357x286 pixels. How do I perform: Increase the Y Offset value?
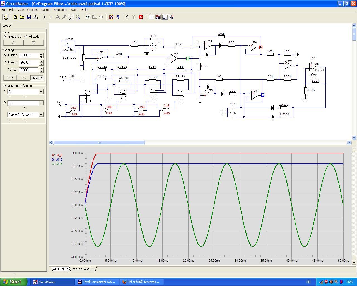41,69
